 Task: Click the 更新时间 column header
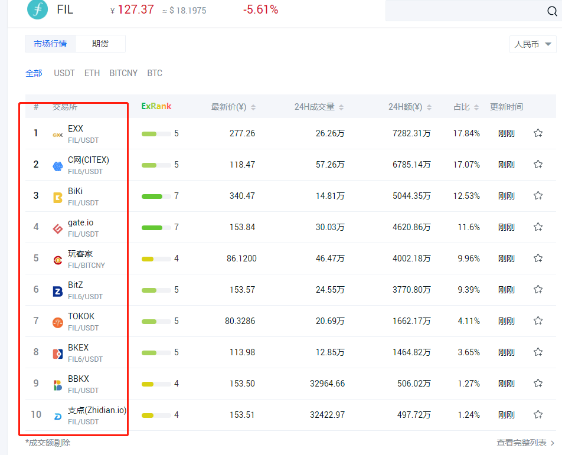click(506, 107)
